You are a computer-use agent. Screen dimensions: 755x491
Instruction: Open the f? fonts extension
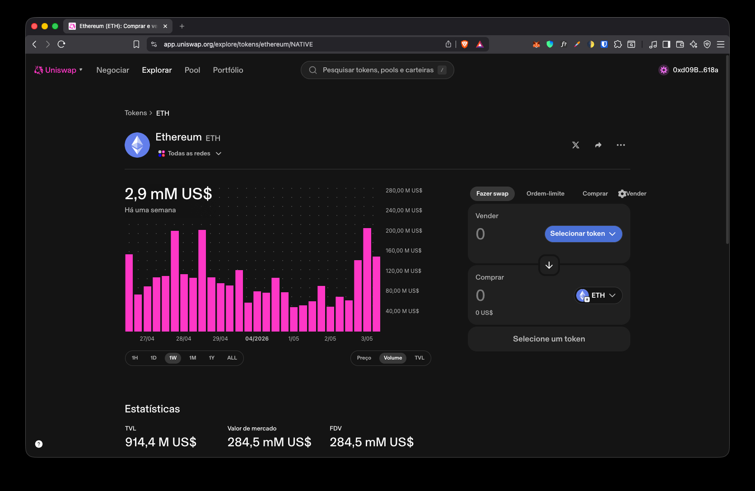pos(564,44)
